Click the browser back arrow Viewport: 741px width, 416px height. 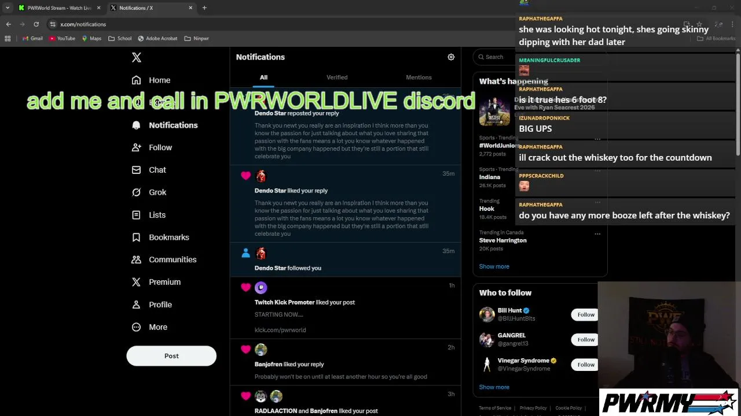point(8,24)
